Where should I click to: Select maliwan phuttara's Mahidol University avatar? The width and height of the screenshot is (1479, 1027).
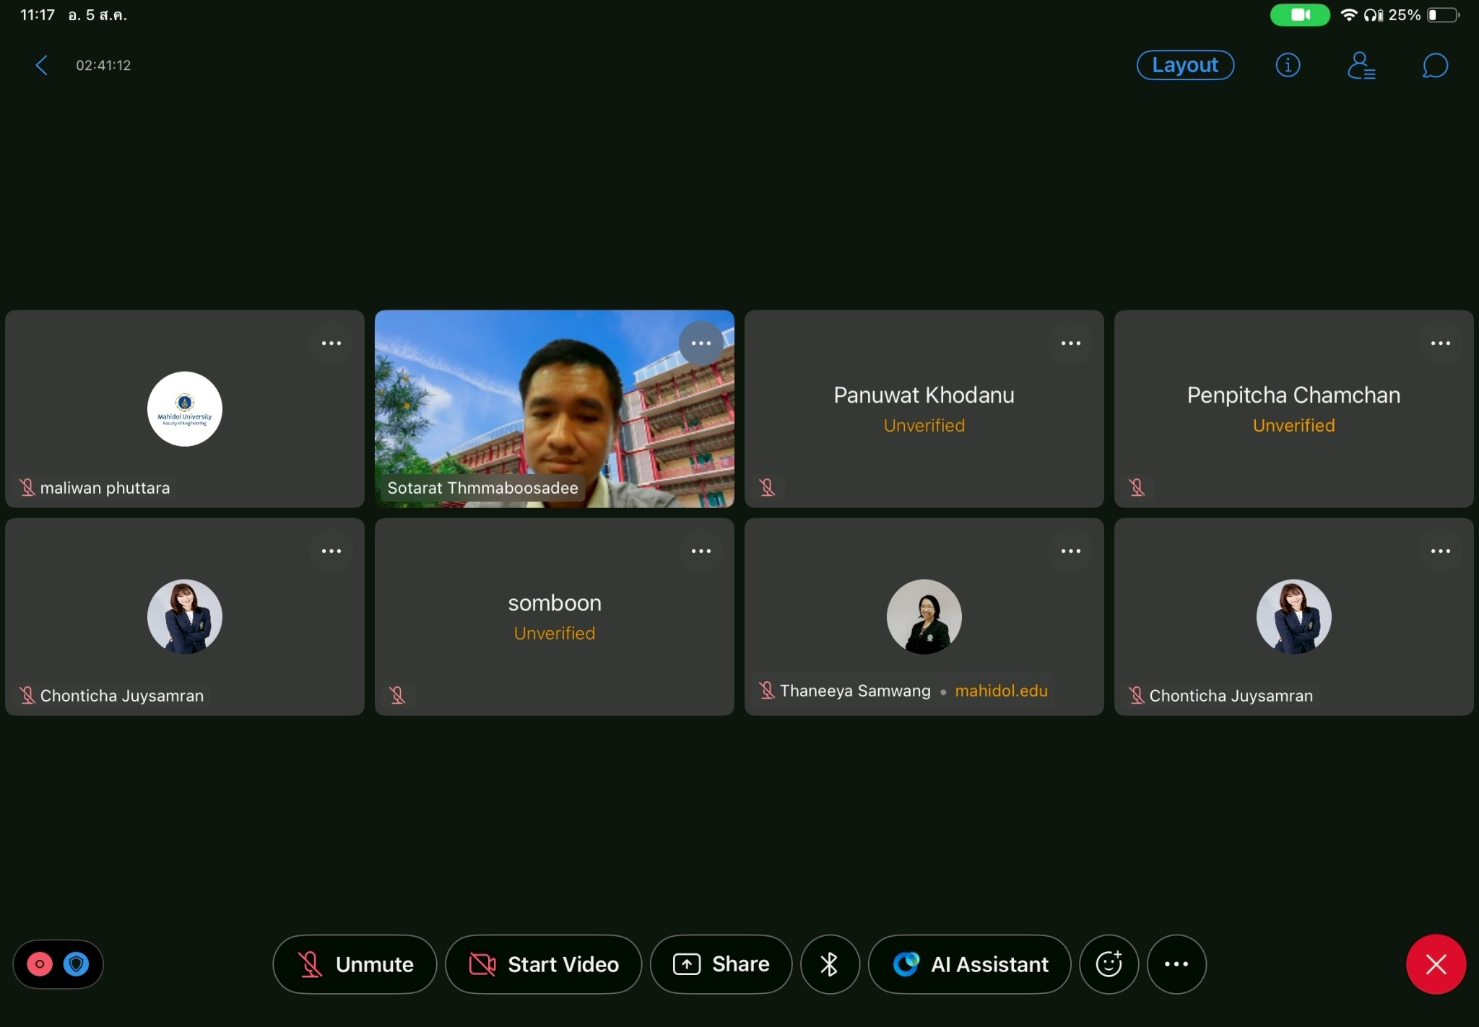pyautogui.click(x=185, y=409)
